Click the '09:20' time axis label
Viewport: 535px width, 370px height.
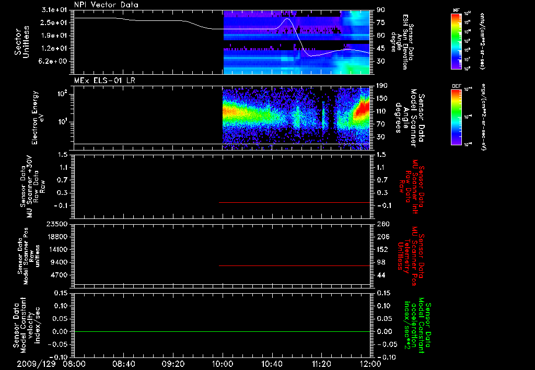[x=173, y=364]
